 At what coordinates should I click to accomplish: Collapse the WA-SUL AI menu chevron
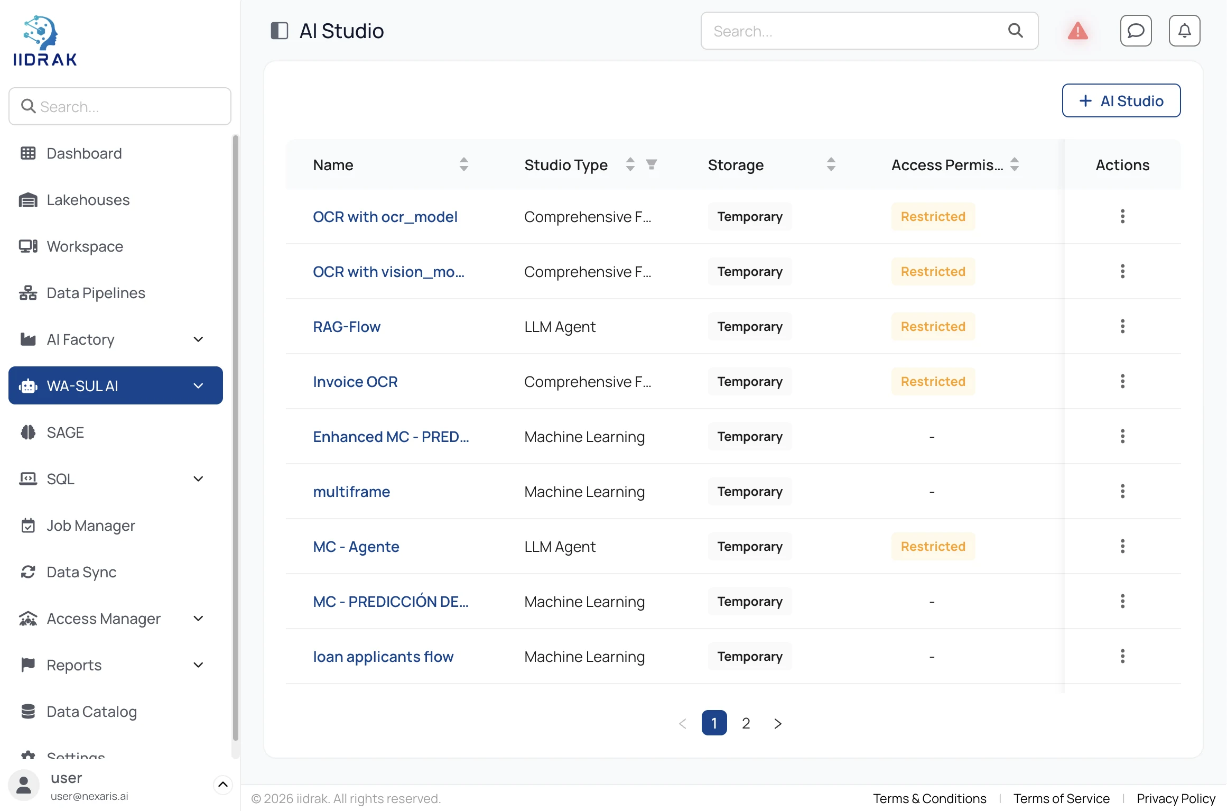coord(198,385)
